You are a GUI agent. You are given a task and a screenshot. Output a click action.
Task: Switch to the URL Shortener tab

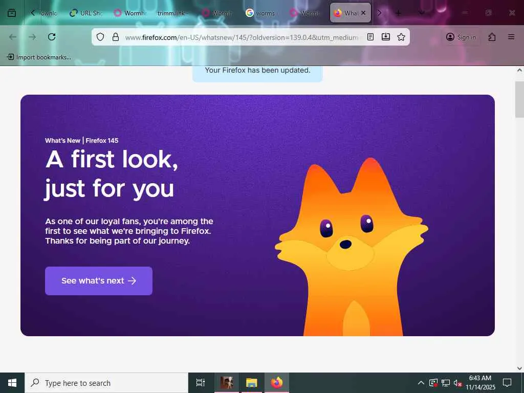pos(86,13)
